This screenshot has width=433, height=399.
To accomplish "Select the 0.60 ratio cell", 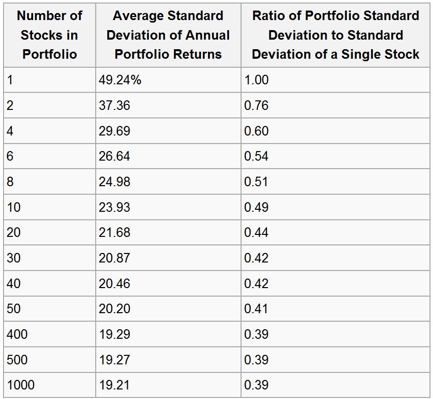I will 256,131.
